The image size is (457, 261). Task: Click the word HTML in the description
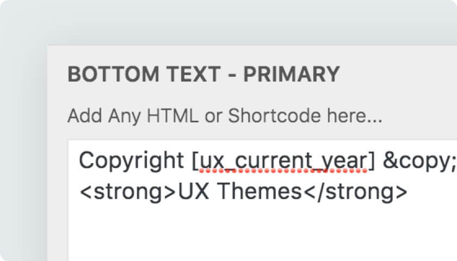tap(172, 116)
